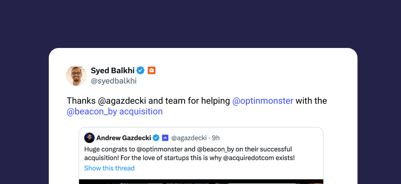401x184 pixels.
Task: Click the 9h timestamp on the quoted tweet
Action: (x=216, y=138)
